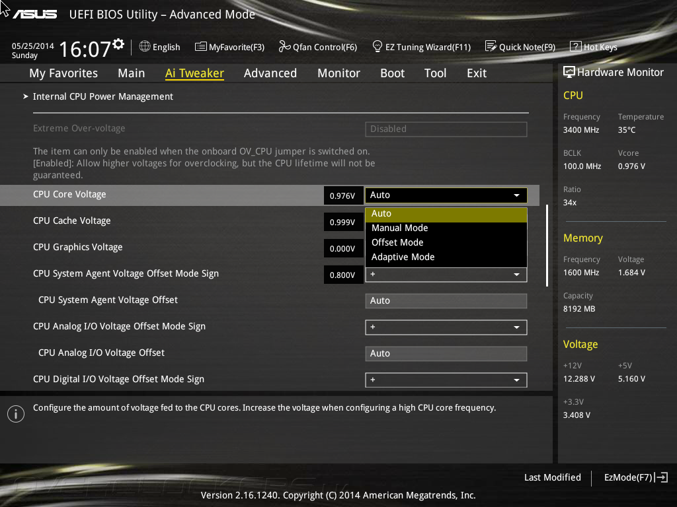
Task: Open CPU Analog I/O Voltage Offset Mode Sign dropdown
Action: pos(446,327)
